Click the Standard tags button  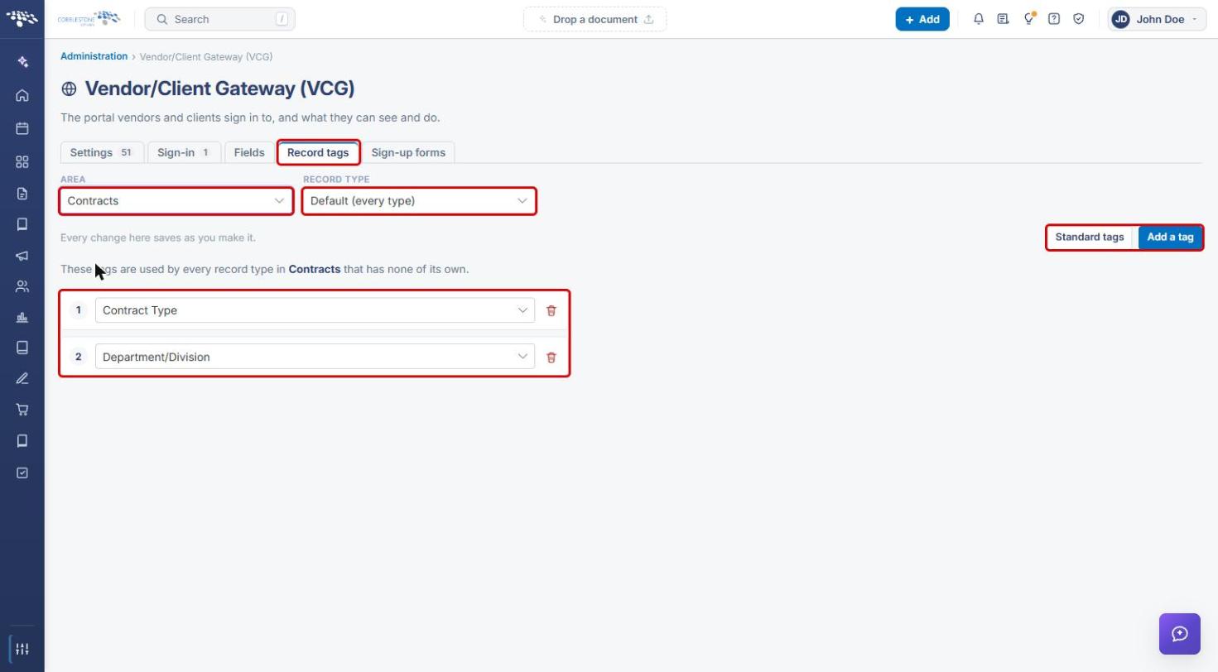1090,238
